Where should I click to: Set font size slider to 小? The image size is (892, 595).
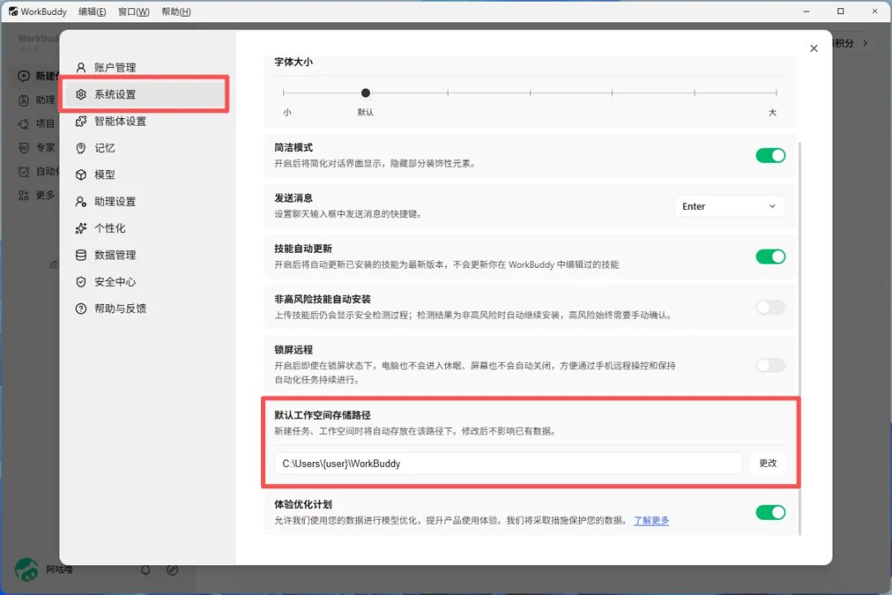tap(283, 93)
